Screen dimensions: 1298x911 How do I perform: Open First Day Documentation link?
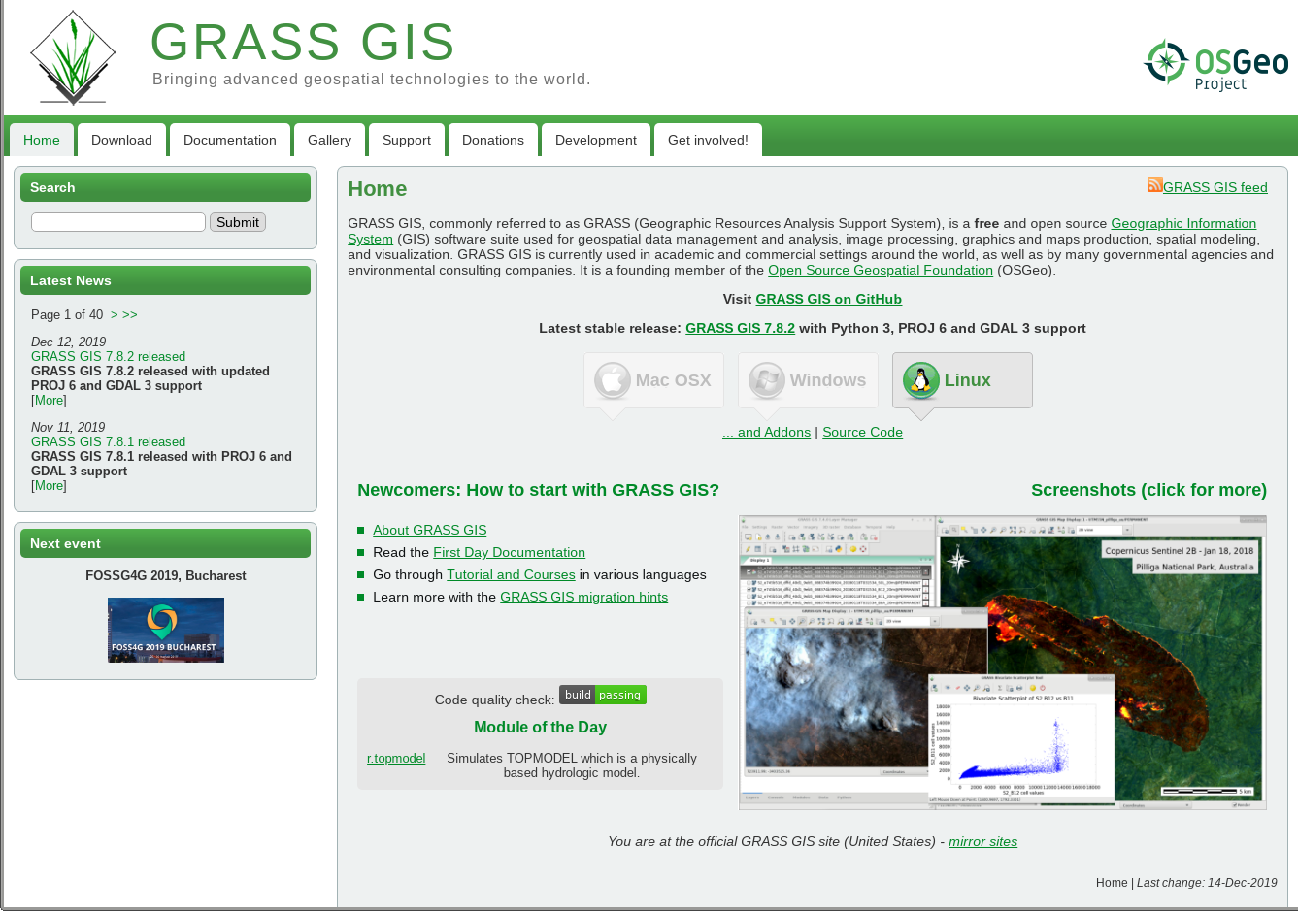(x=510, y=552)
